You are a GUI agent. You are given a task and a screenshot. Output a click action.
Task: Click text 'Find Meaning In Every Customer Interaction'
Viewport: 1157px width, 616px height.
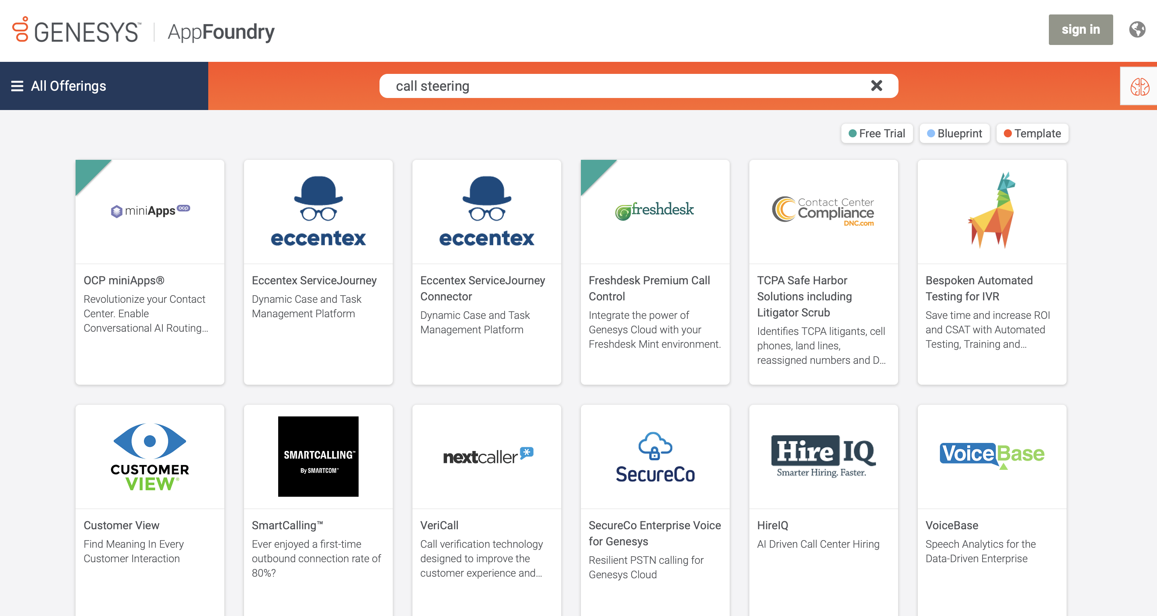pos(133,551)
